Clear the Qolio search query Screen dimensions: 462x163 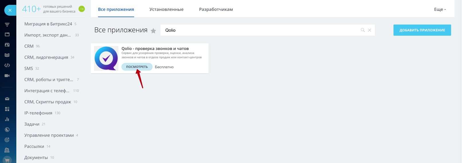pos(369,30)
